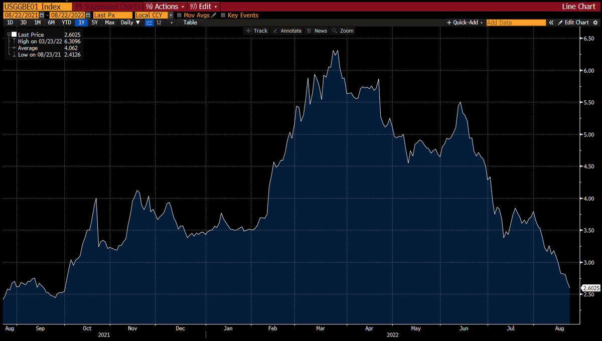Screen dimensions: 602x341
Task: Select the 1D range tab
Action: 10,23
